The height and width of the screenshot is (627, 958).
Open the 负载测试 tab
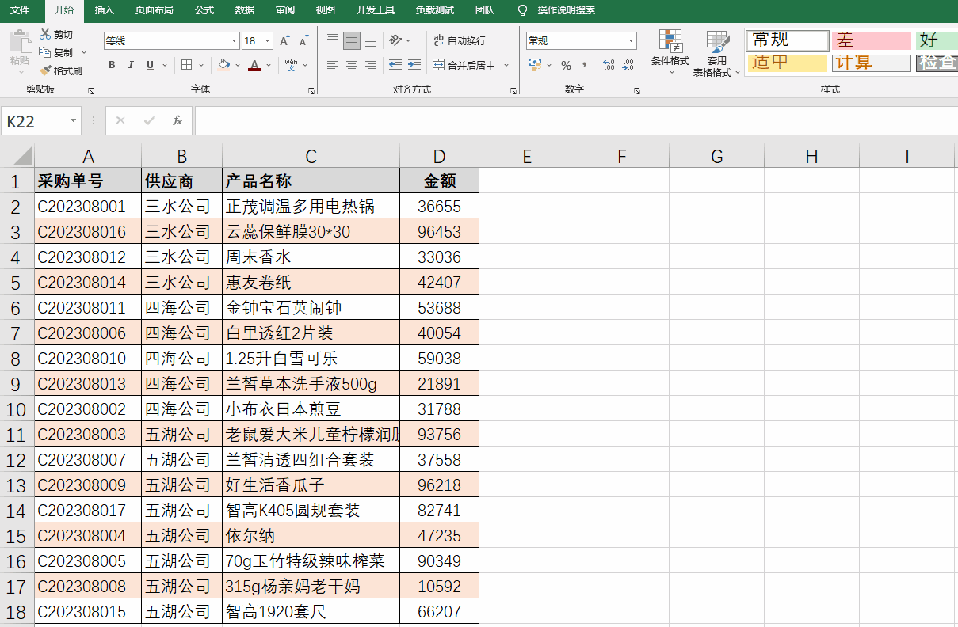tap(435, 10)
